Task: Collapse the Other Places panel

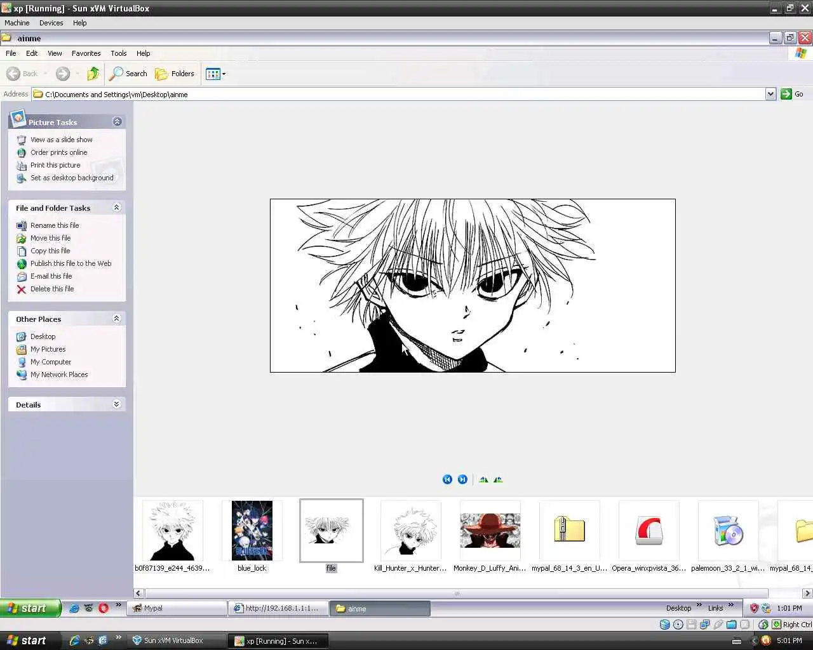Action: (117, 319)
